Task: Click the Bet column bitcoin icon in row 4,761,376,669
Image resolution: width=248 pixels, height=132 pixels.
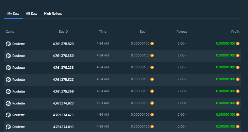Action: point(152,55)
